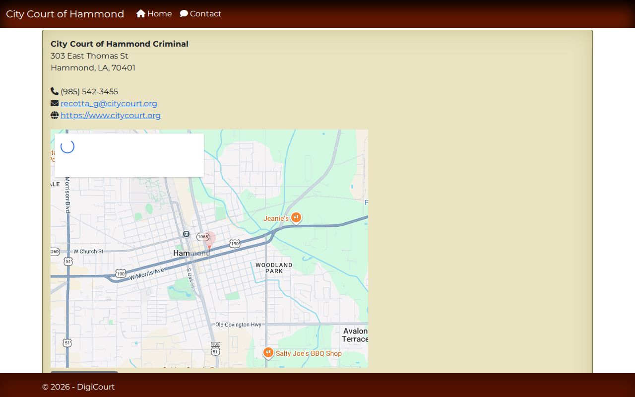Click the speech bubble icon beside Contact
This screenshot has height=397, width=635.
184,13
